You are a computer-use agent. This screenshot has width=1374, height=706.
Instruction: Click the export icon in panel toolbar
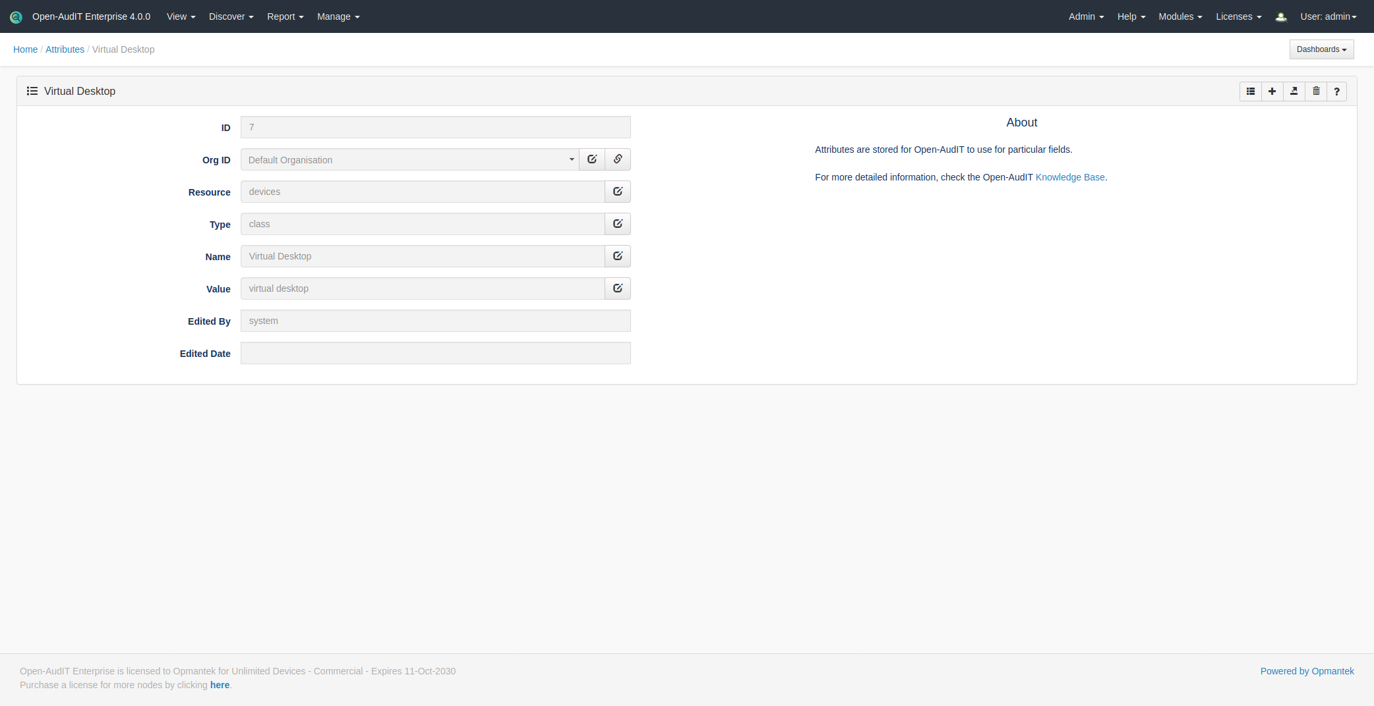coord(1294,92)
